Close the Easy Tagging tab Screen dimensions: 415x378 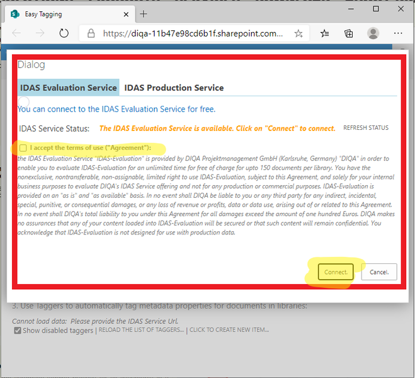[127, 13]
